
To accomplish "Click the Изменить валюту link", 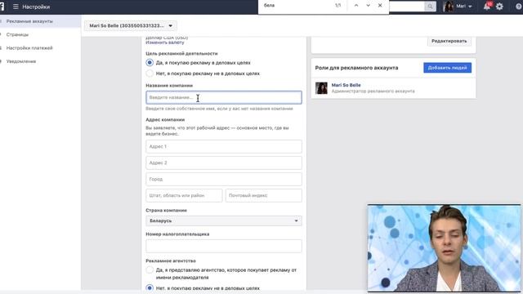I will coord(165,42).
